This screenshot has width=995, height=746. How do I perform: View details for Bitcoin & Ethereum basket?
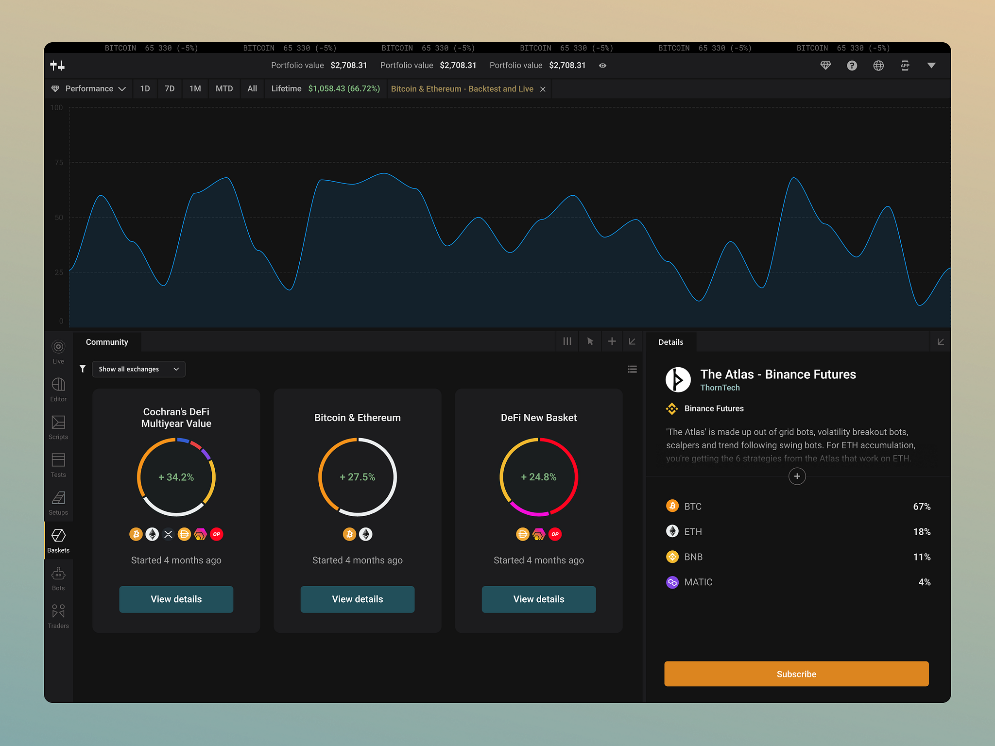tap(358, 599)
